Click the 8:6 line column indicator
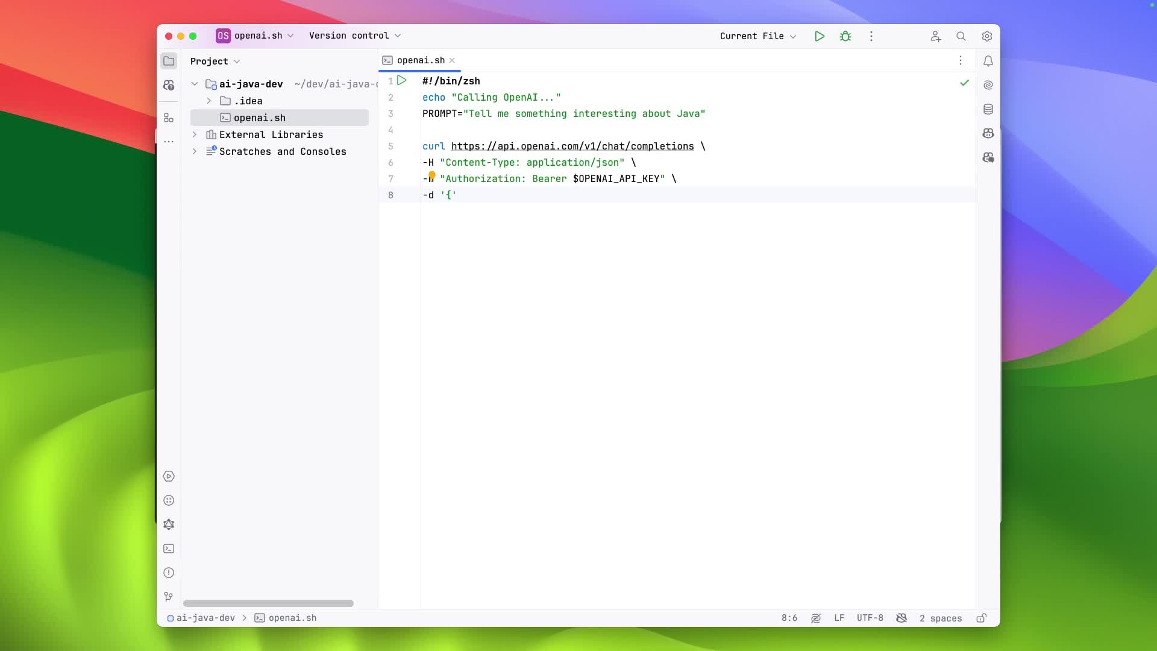 coord(789,618)
